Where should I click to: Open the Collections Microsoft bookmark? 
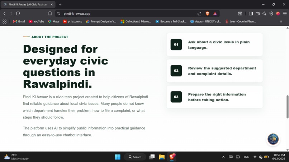[136, 21]
